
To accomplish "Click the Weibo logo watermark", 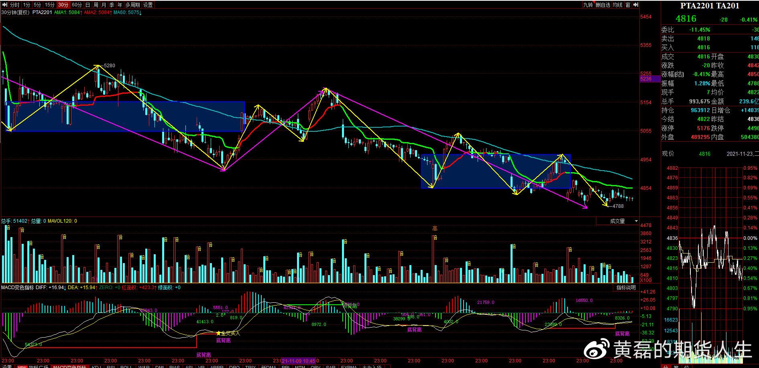I will (596, 350).
